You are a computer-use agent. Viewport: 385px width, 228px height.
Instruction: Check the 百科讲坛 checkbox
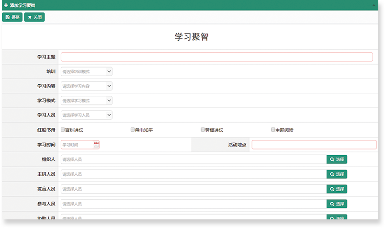click(x=63, y=130)
